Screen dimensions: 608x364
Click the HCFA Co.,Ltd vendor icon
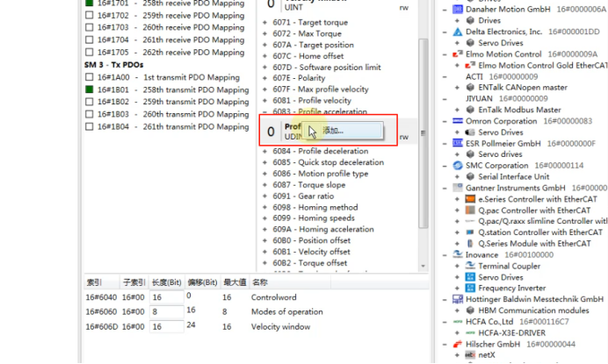click(x=458, y=322)
